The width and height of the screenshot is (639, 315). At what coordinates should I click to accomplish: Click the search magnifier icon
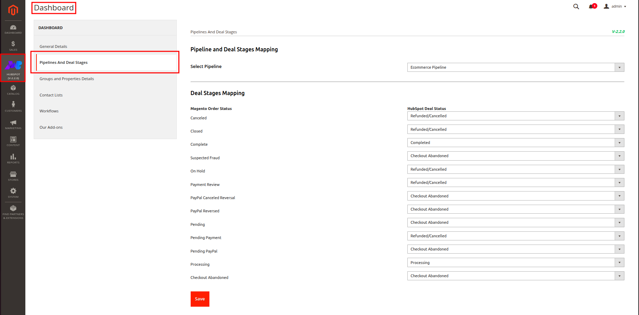pyautogui.click(x=576, y=7)
